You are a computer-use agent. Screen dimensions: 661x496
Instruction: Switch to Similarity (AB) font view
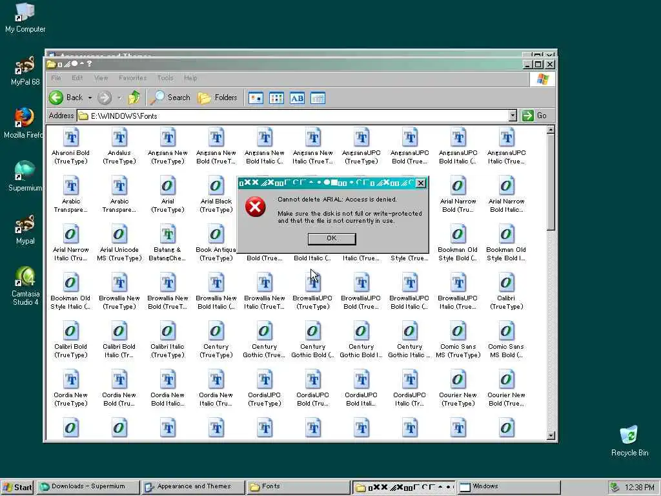click(297, 98)
